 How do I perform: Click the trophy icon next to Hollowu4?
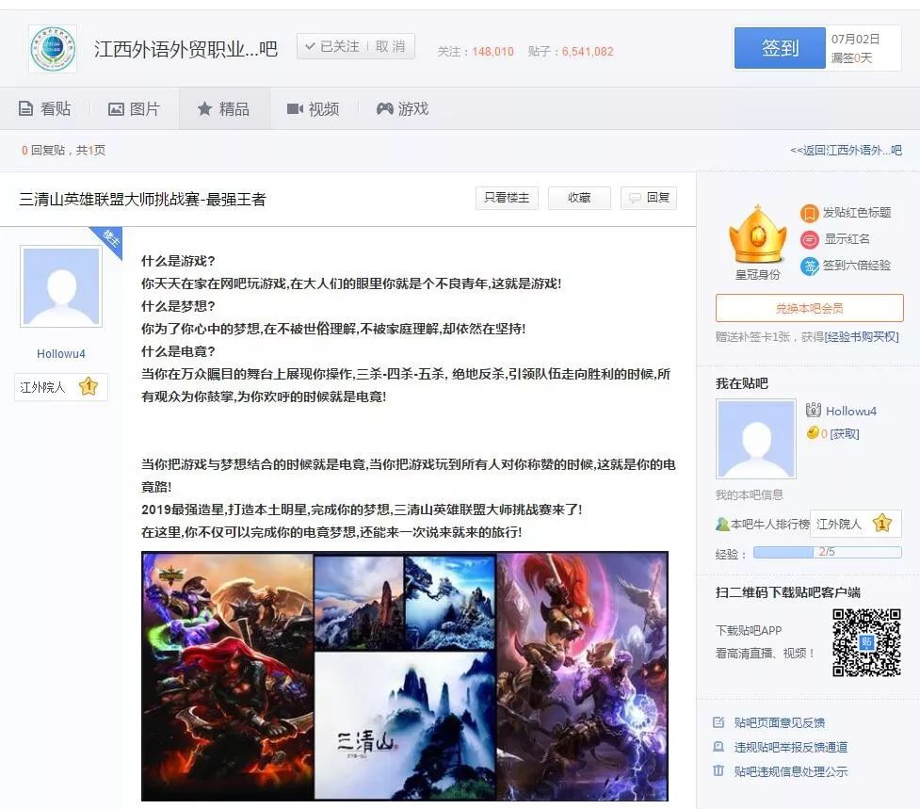click(x=814, y=409)
